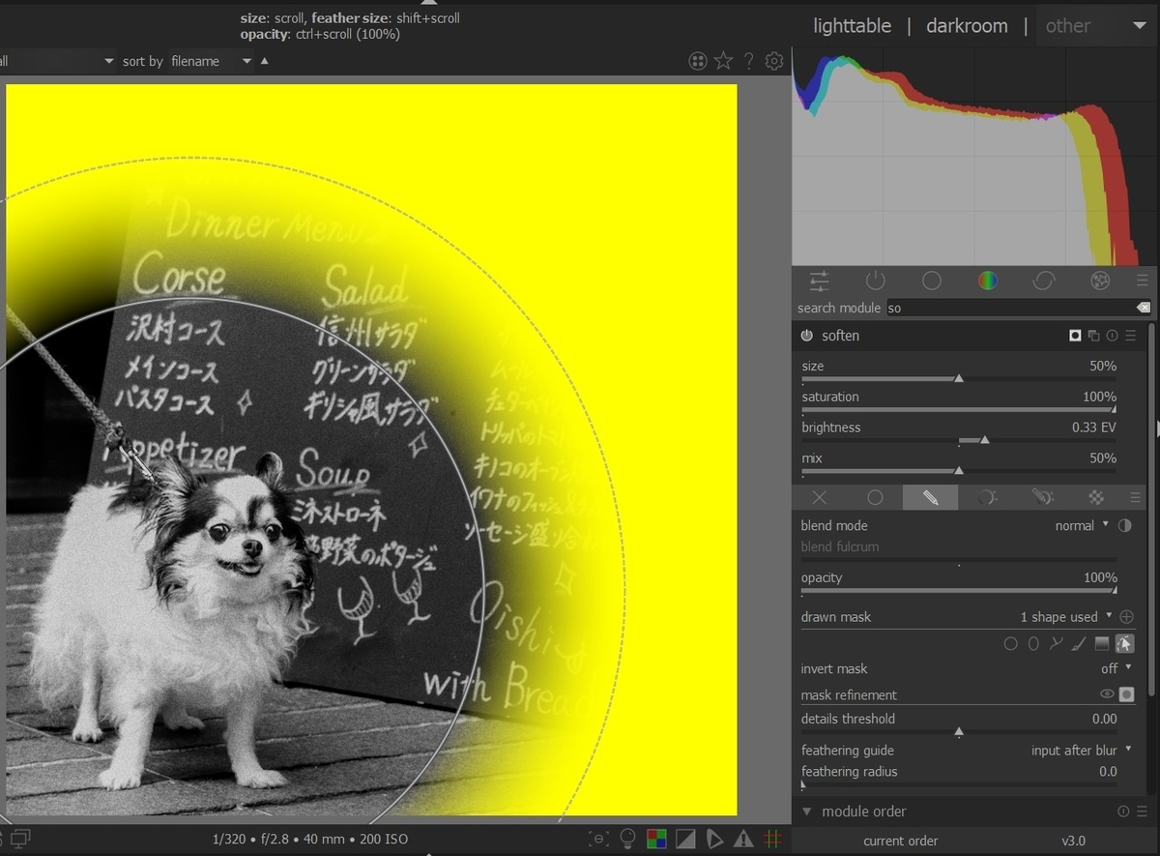
Task: Add ellipse shape to drawn mask
Action: coord(1033,643)
